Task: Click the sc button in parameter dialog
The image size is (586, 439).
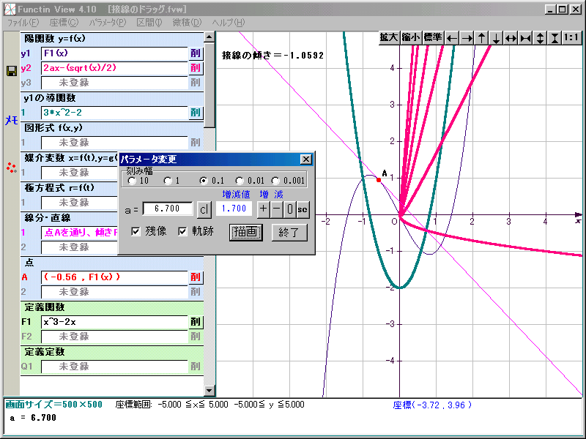Action: 303,209
